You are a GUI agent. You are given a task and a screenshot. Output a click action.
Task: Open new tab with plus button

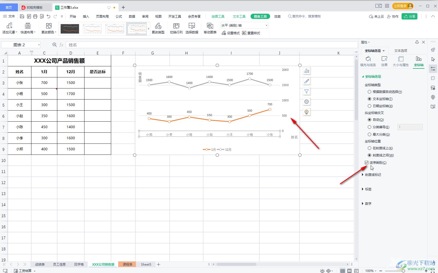pyautogui.click(x=123, y=7)
